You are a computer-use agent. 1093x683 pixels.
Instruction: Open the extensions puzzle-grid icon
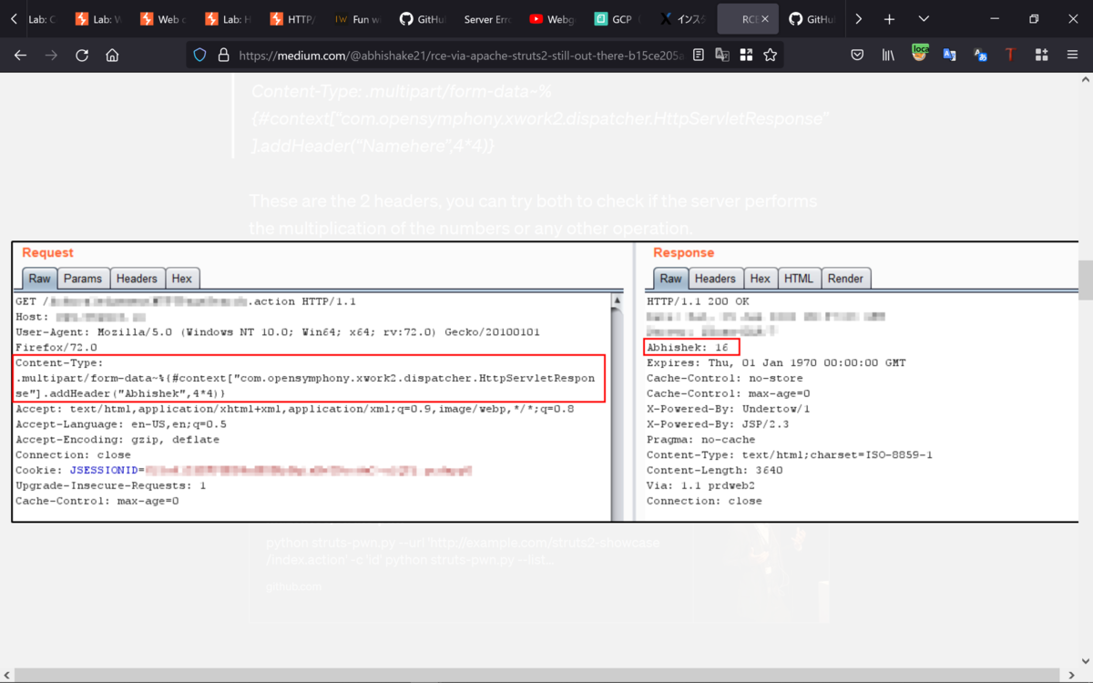[1041, 56]
